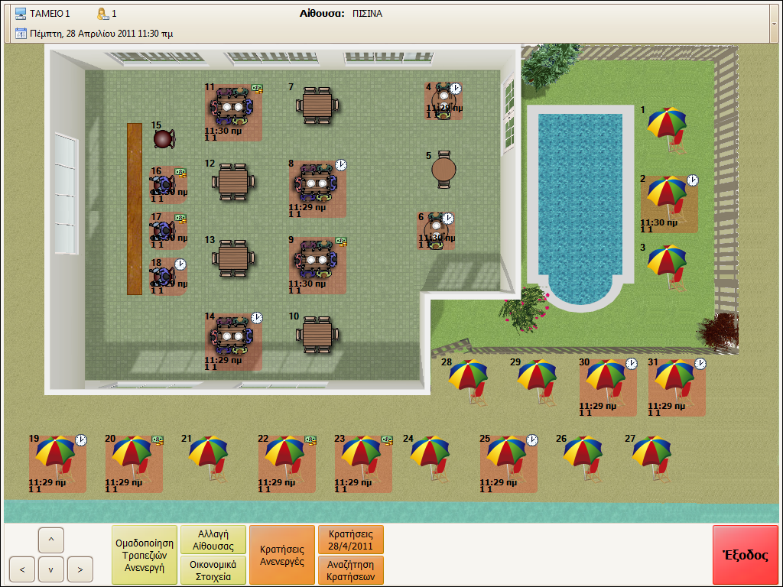The image size is (783, 587).
Task: Select empty table 7
Action: click(317, 105)
